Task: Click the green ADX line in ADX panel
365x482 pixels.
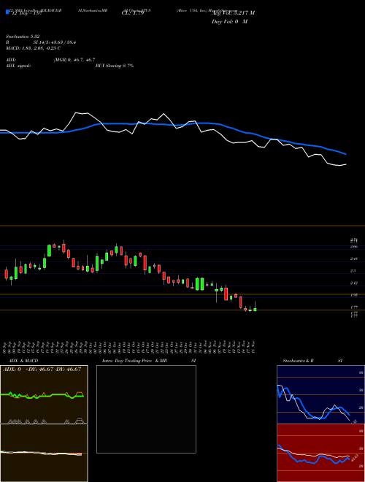Action: [42, 396]
